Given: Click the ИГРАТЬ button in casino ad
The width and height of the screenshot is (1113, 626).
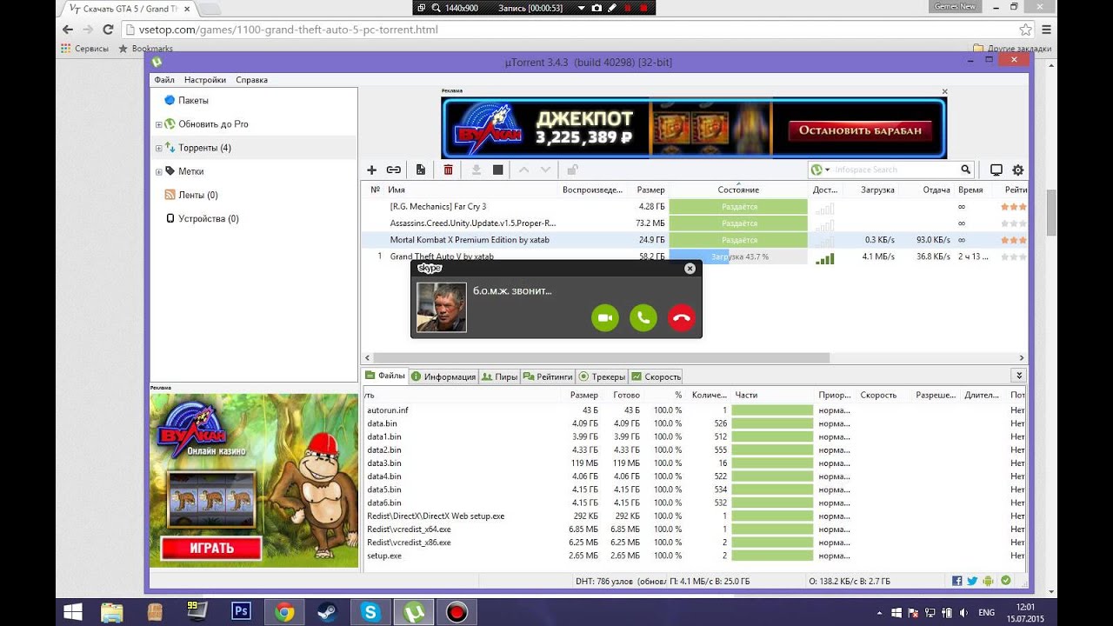Looking at the screenshot, I should tap(211, 548).
